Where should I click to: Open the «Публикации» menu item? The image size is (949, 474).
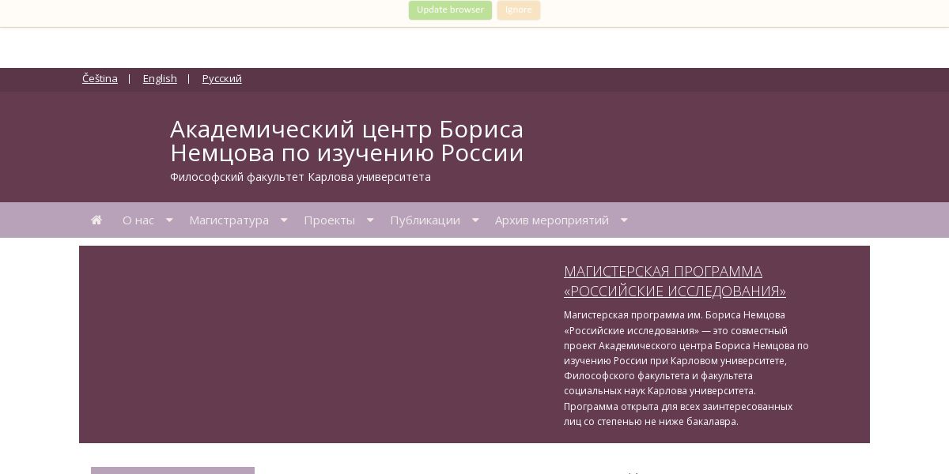click(x=425, y=220)
